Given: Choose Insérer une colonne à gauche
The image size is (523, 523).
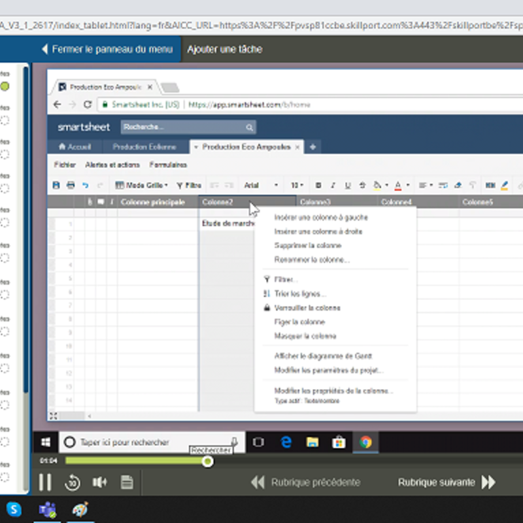Looking at the screenshot, I should tap(321, 218).
